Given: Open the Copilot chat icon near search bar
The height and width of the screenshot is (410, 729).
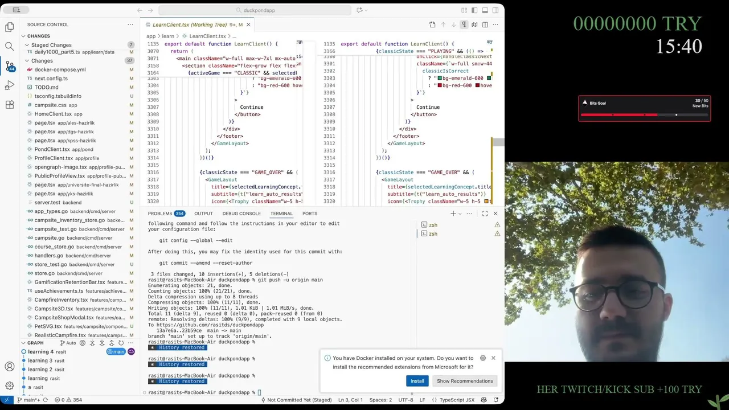Looking at the screenshot, I should pyautogui.click(x=359, y=10).
